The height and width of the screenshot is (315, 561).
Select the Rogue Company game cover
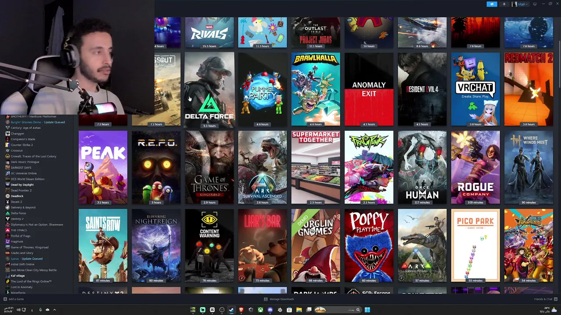[476, 167]
